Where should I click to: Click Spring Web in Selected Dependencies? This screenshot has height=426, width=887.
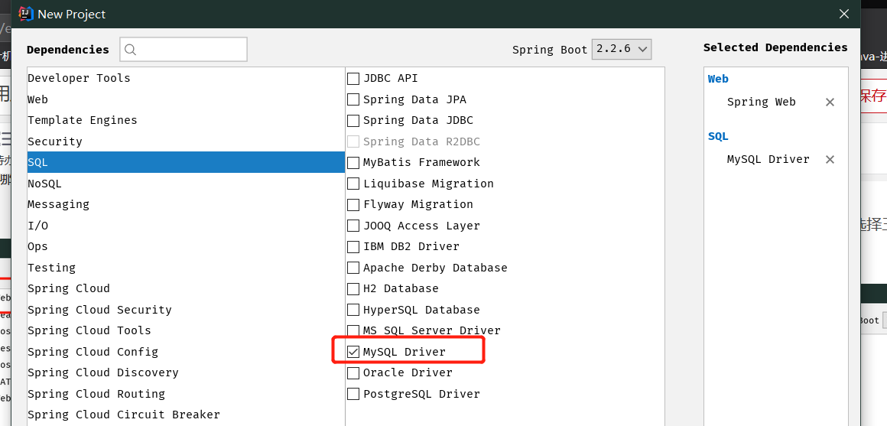tap(761, 102)
